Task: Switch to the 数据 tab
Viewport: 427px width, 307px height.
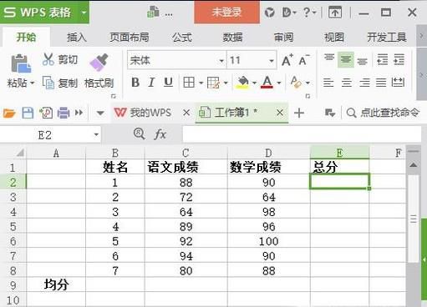Action: pos(232,37)
